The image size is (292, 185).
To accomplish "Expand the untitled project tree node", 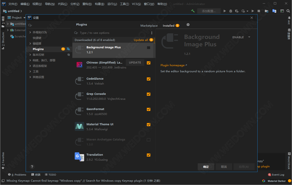I will click(8, 24).
